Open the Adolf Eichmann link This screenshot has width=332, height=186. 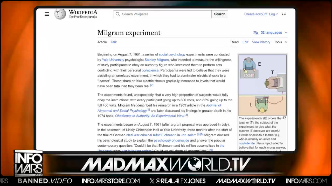tap(165, 135)
